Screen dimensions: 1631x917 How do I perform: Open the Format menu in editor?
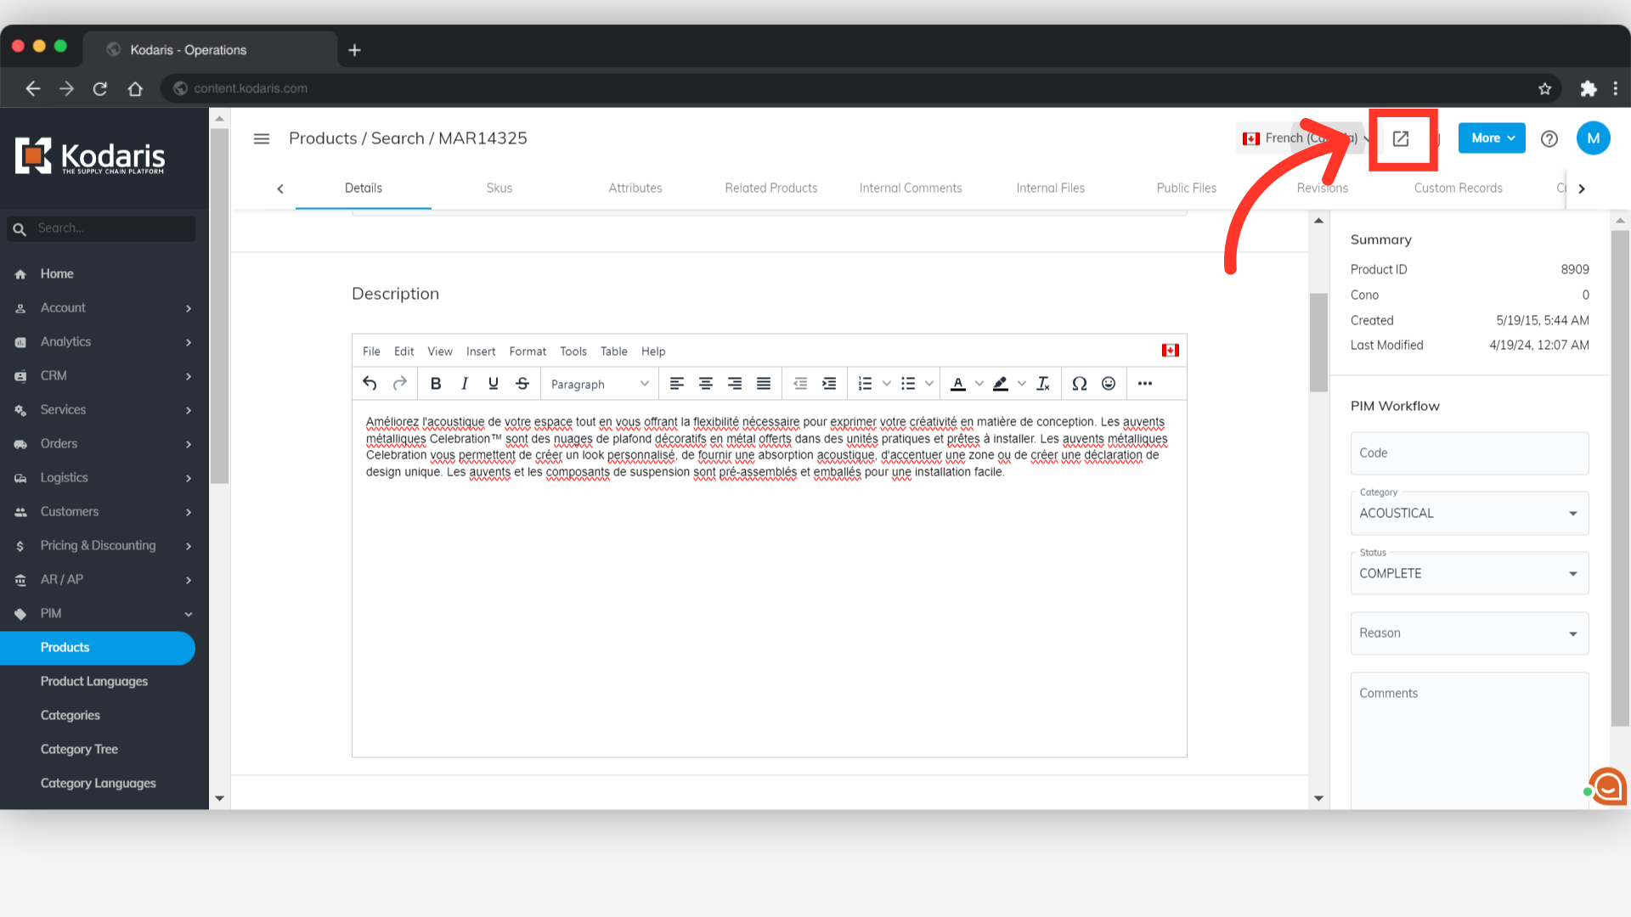pos(527,352)
